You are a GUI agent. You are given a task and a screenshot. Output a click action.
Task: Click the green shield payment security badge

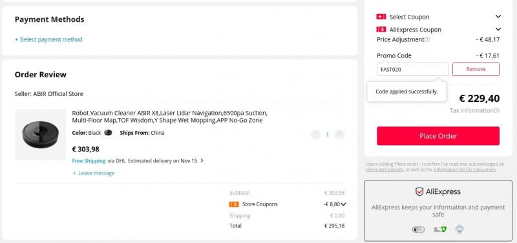[440, 229]
